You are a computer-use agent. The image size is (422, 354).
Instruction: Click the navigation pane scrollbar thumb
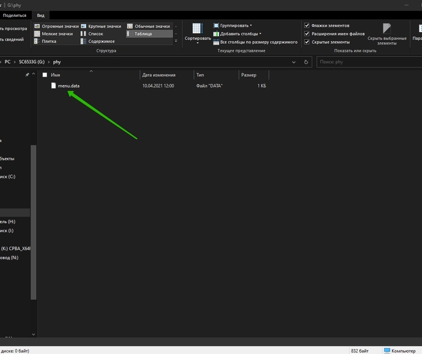33,222
